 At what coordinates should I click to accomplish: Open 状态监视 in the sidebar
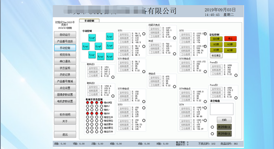click(x=65, y=68)
